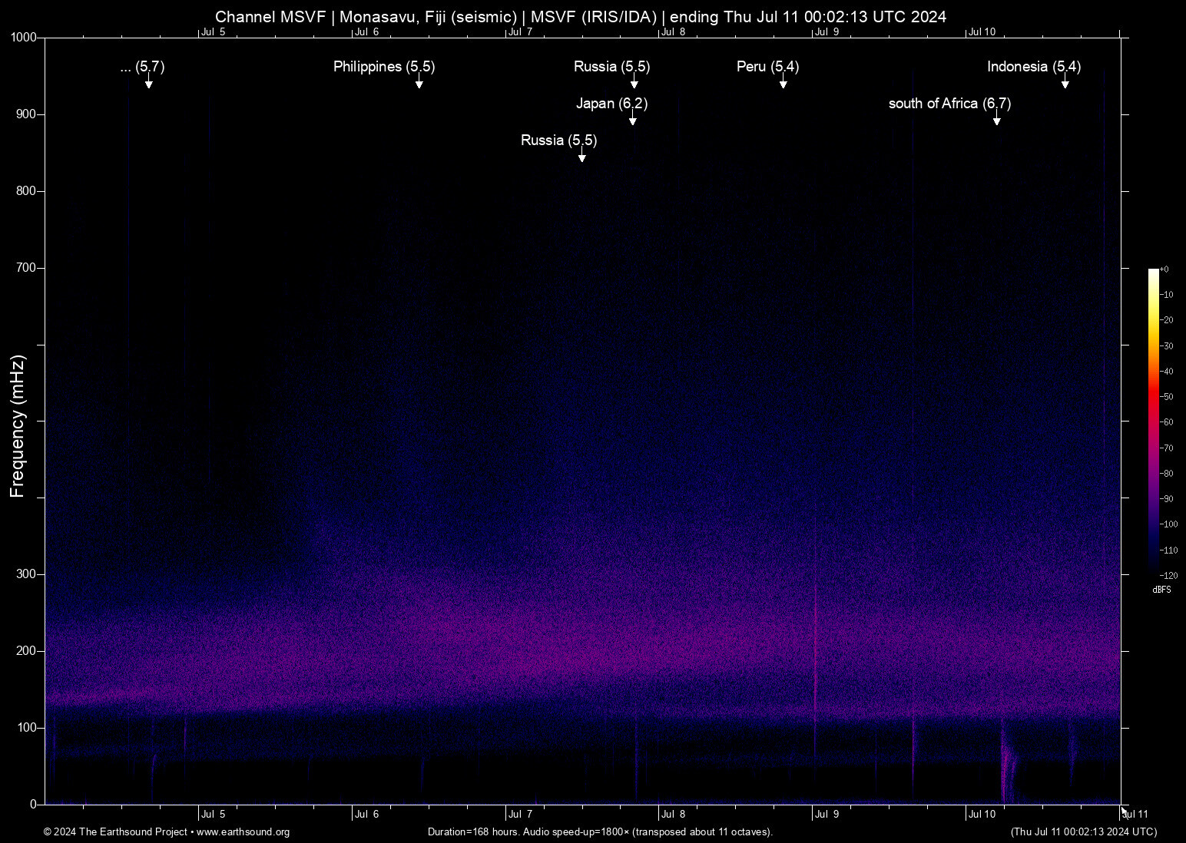Click the 1000 frequency tick label
Viewport: 1186px width, 843px height.
[x=23, y=38]
